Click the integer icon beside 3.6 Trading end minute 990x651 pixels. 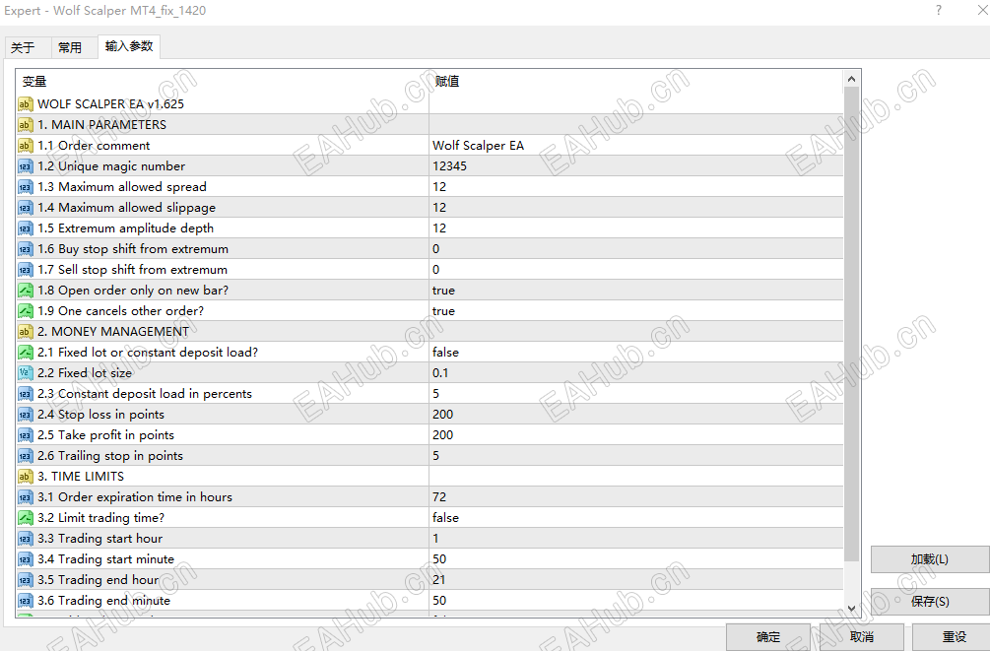point(26,601)
